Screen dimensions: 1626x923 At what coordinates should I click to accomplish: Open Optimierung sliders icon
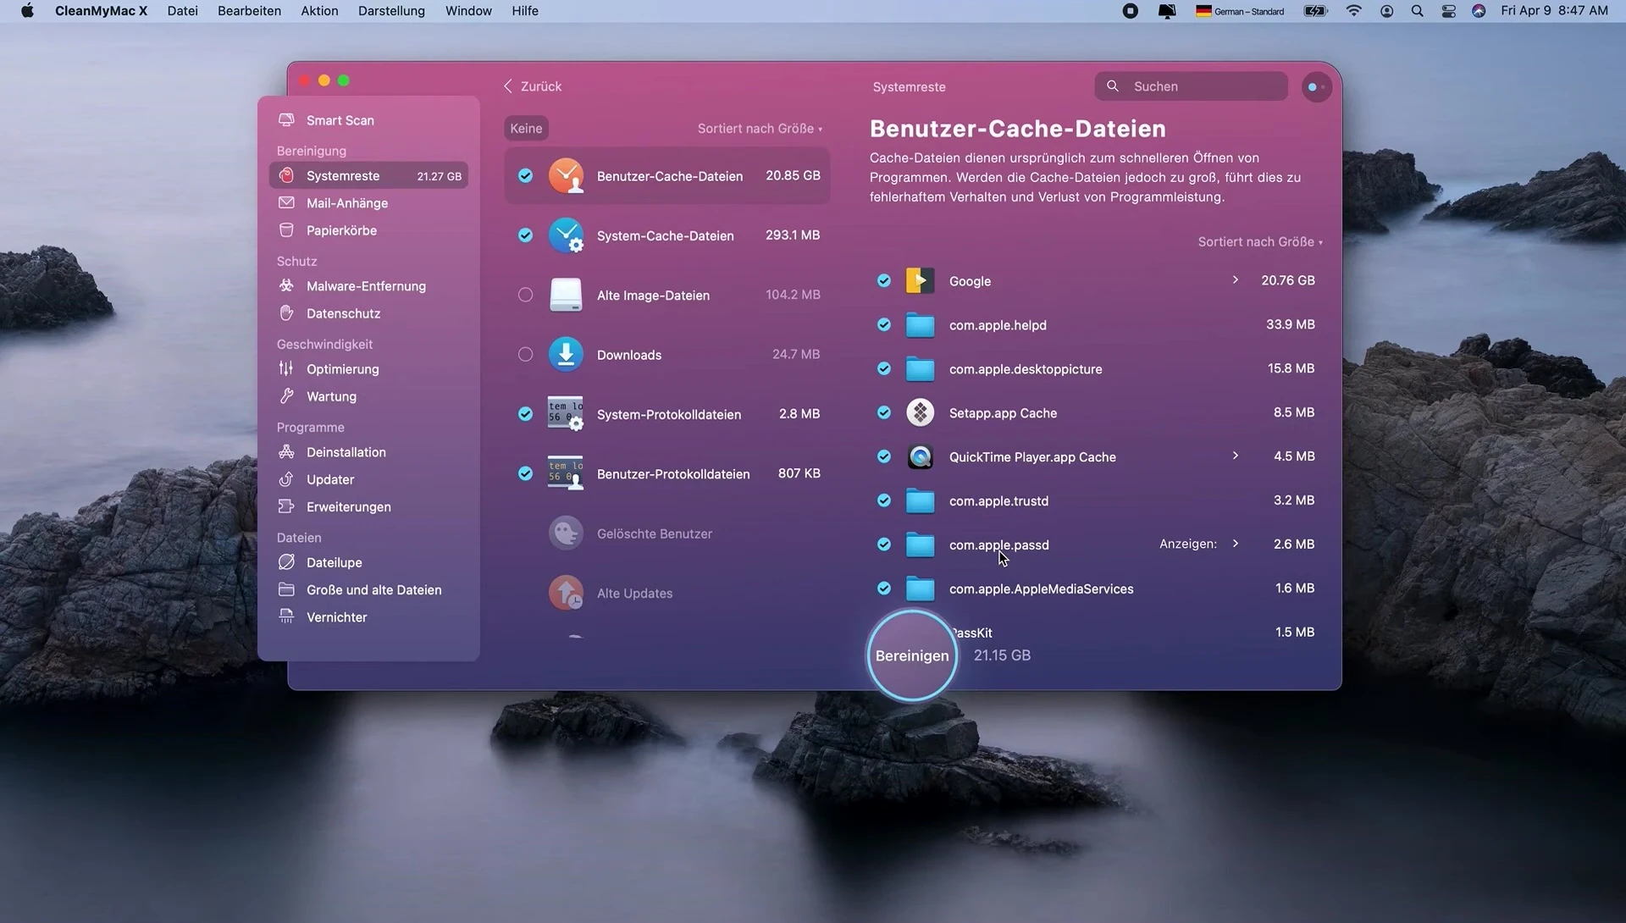point(287,369)
